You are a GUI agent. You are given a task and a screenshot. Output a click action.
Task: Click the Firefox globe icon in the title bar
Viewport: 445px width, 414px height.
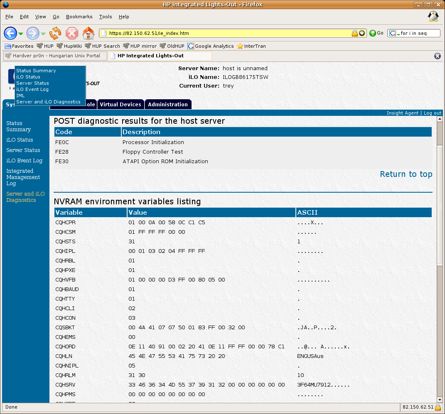(x=6, y=5)
